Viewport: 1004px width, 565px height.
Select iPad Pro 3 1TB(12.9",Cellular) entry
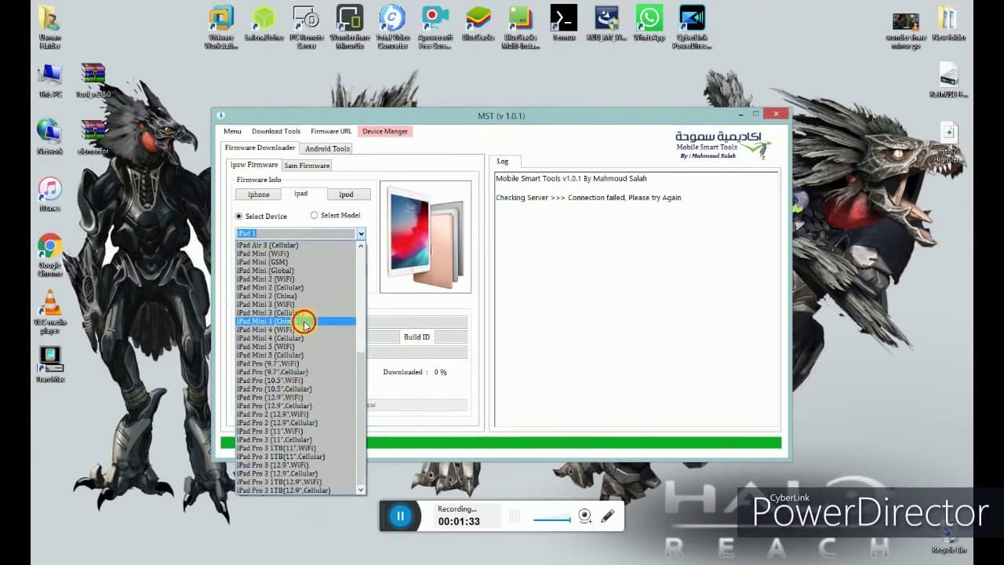tap(296, 490)
